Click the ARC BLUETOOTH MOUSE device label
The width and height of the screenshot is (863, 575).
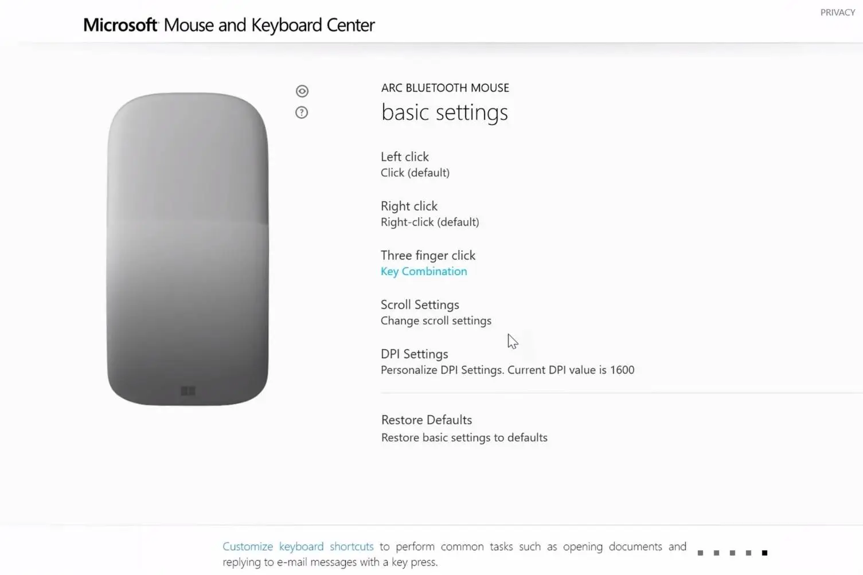click(445, 88)
